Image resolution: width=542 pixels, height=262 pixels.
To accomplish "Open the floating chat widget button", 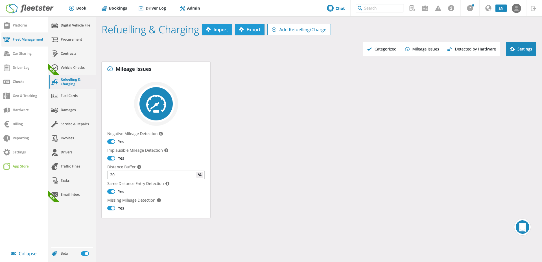I will coord(523,227).
